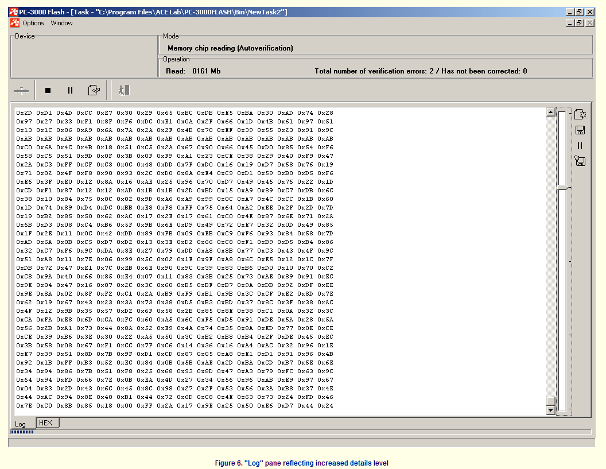The image size is (606, 469).
Task: Click the log row starting 0x6B 0xD3
Action: click(x=174, y=224)
